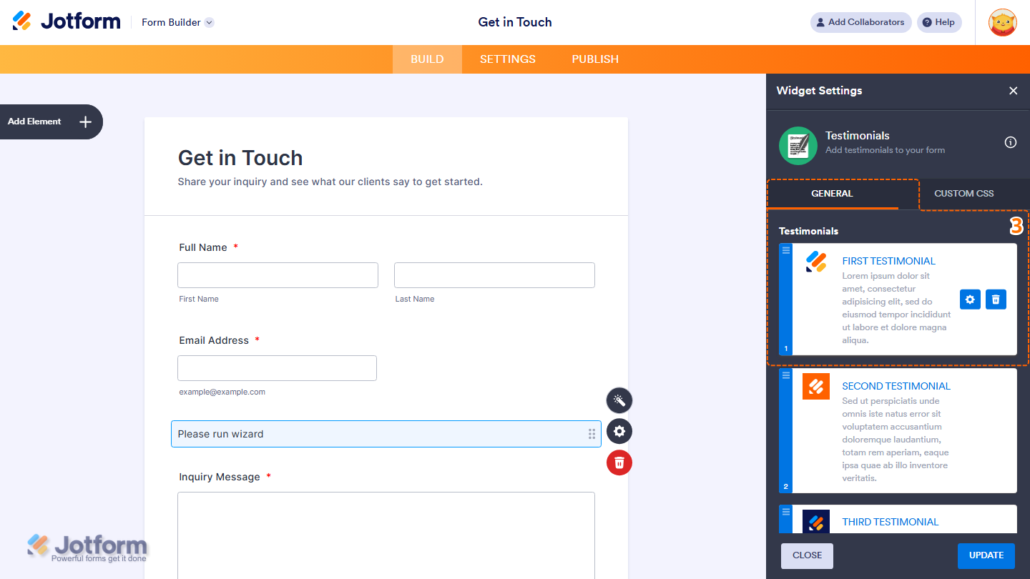
Task: Click the green Testimonials widget icon
Action: (798, 146)
